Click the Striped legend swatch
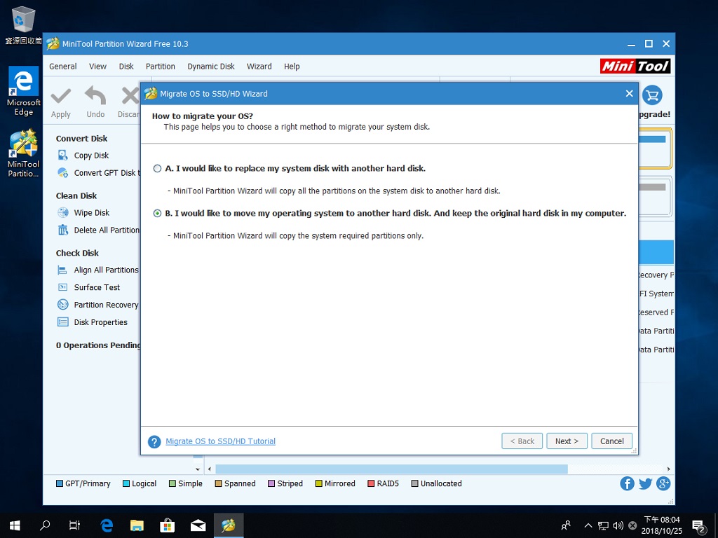718x538 pixels. pos(271,483)
